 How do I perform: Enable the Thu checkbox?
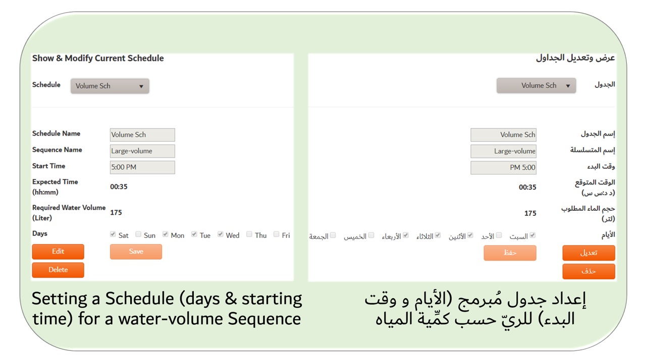coord(249,234)
